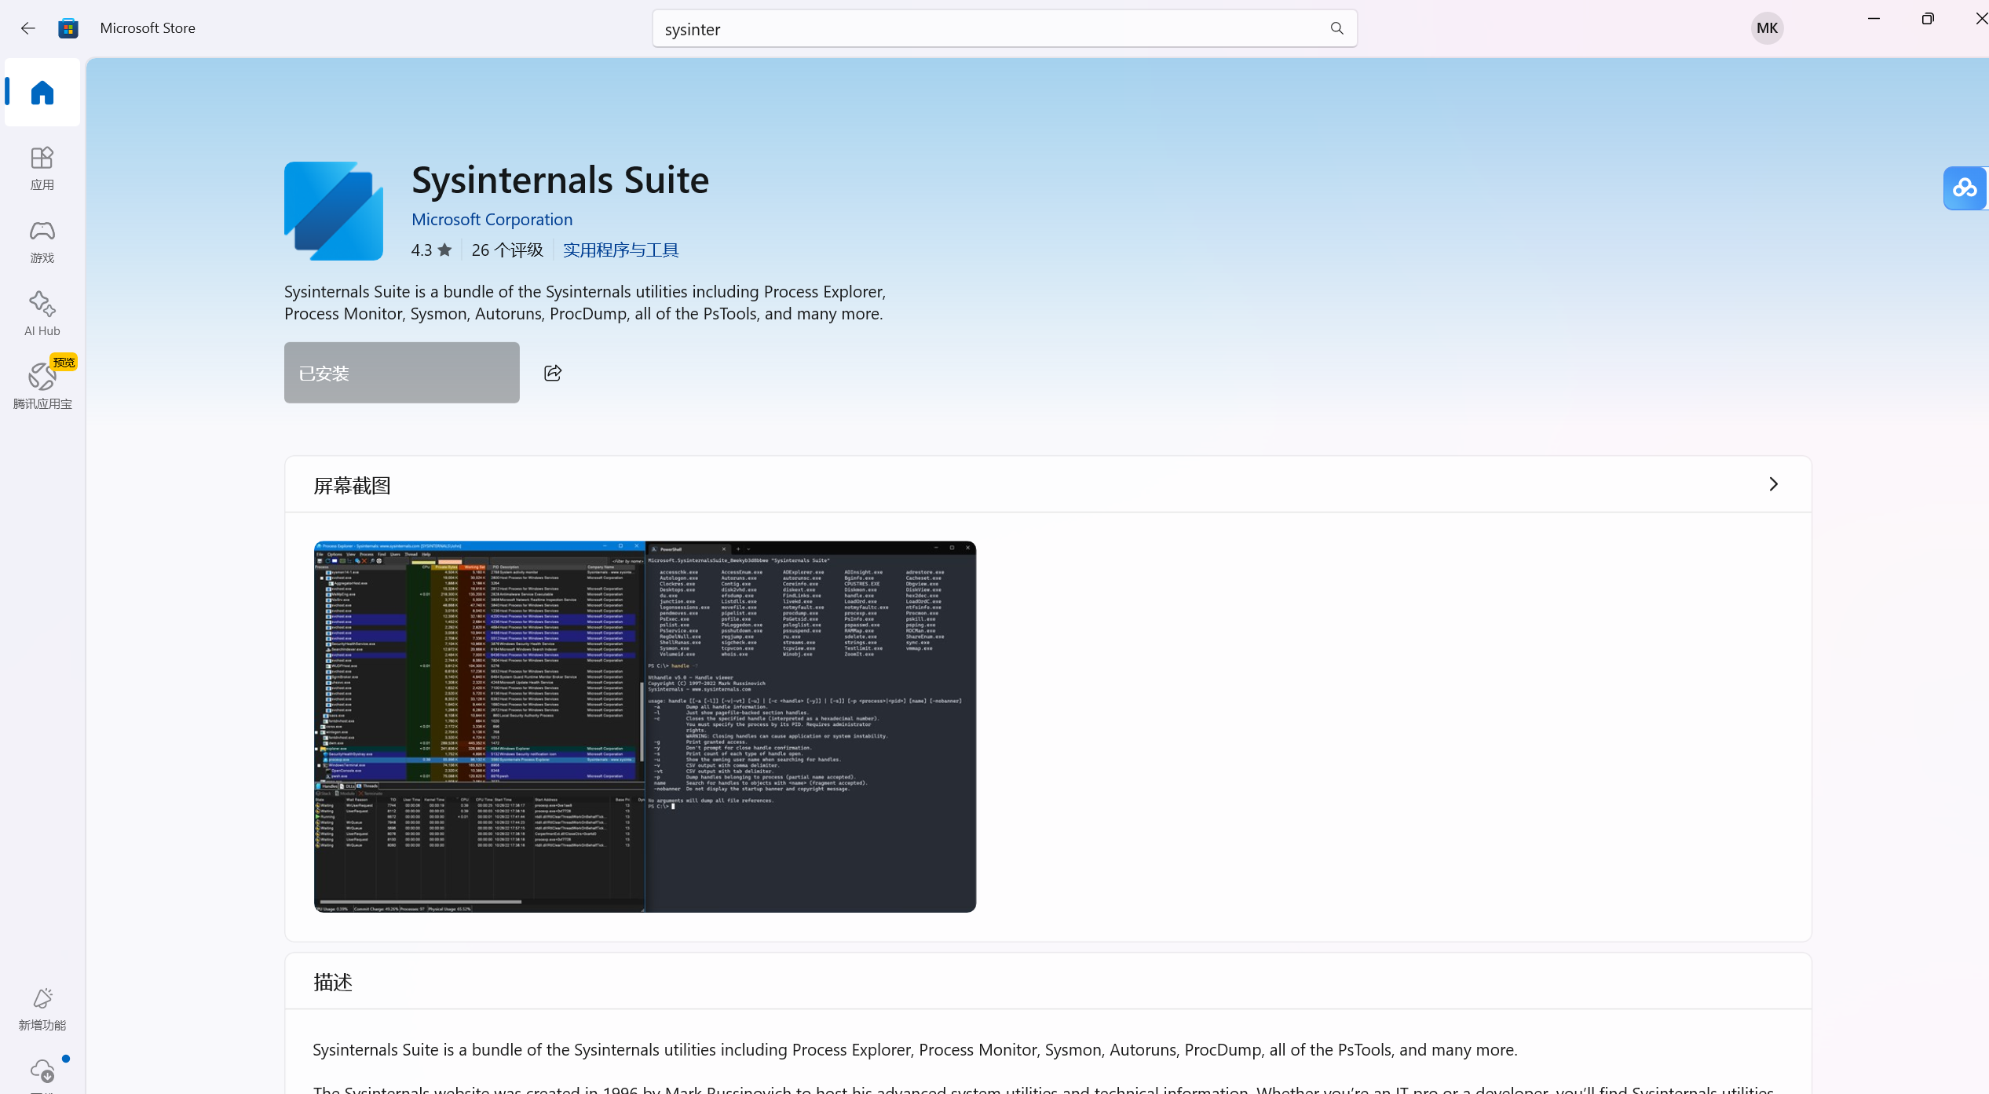Open 腾讯应用宝 preview section
This screenshot has width=1989, height=1094.
42,385
